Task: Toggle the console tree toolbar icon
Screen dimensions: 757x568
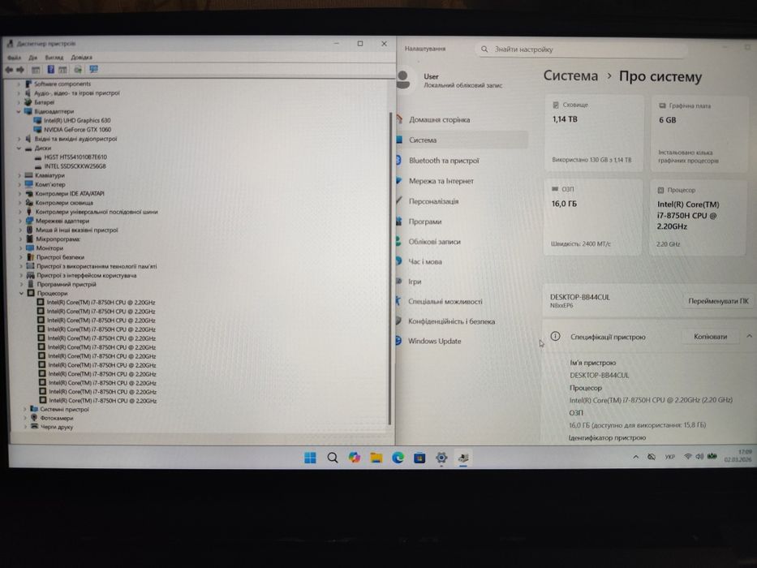Action: [36, 70]
